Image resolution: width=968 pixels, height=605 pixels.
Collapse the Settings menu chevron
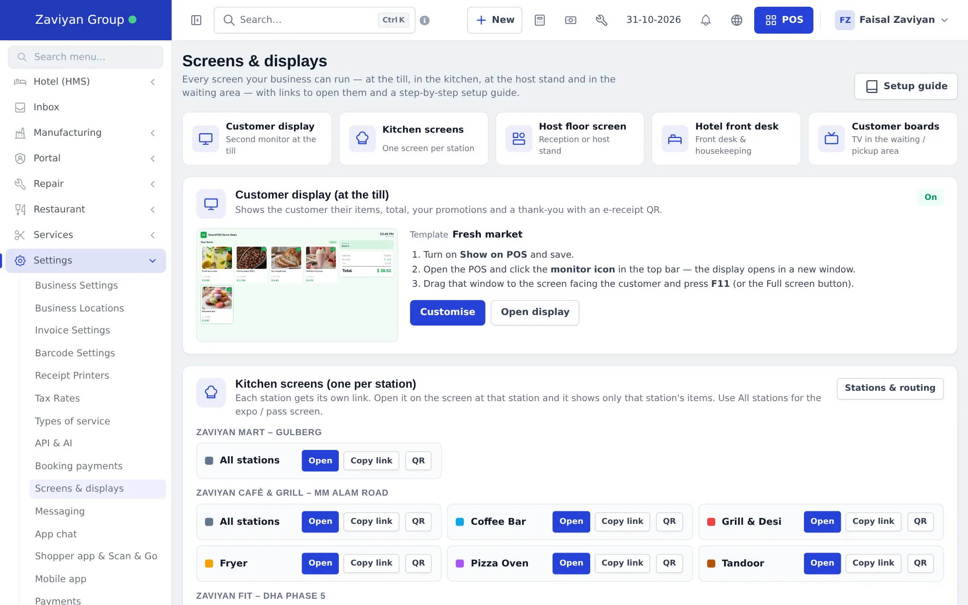click(x=153, y=260)
